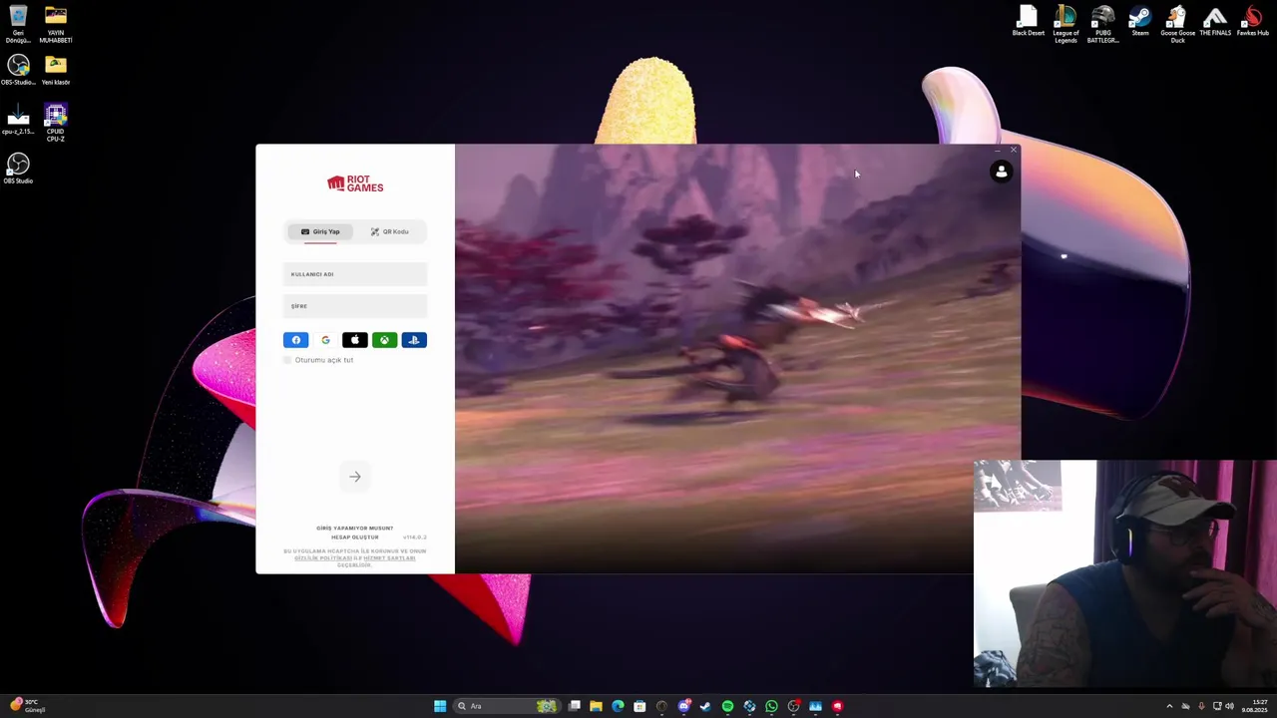Switch to the Giriş Yap tab

[x=320, y=231]
